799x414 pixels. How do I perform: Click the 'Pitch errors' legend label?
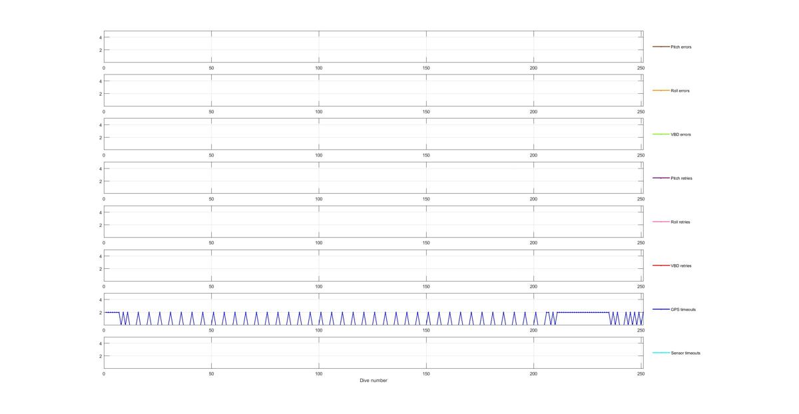[680, 47]
